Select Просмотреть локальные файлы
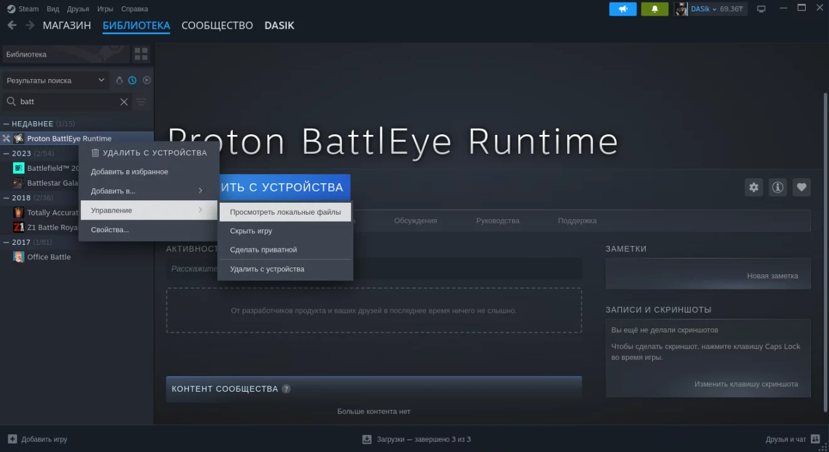This screenshot has width=829, height=452. pyautogui.click(x=286, y=212)
